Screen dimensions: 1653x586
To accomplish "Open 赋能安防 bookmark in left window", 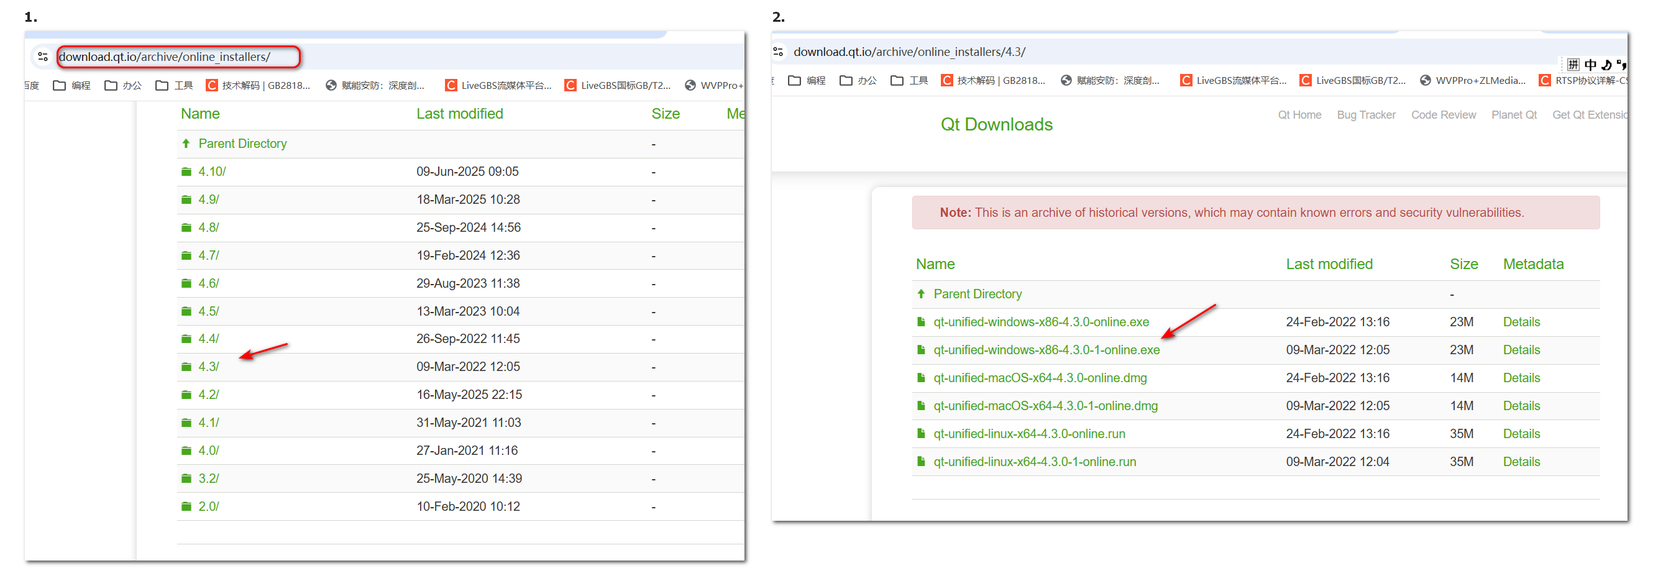I will (x=375, y=85).
